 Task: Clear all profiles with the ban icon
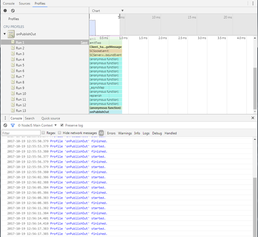(x=13, y=11)
